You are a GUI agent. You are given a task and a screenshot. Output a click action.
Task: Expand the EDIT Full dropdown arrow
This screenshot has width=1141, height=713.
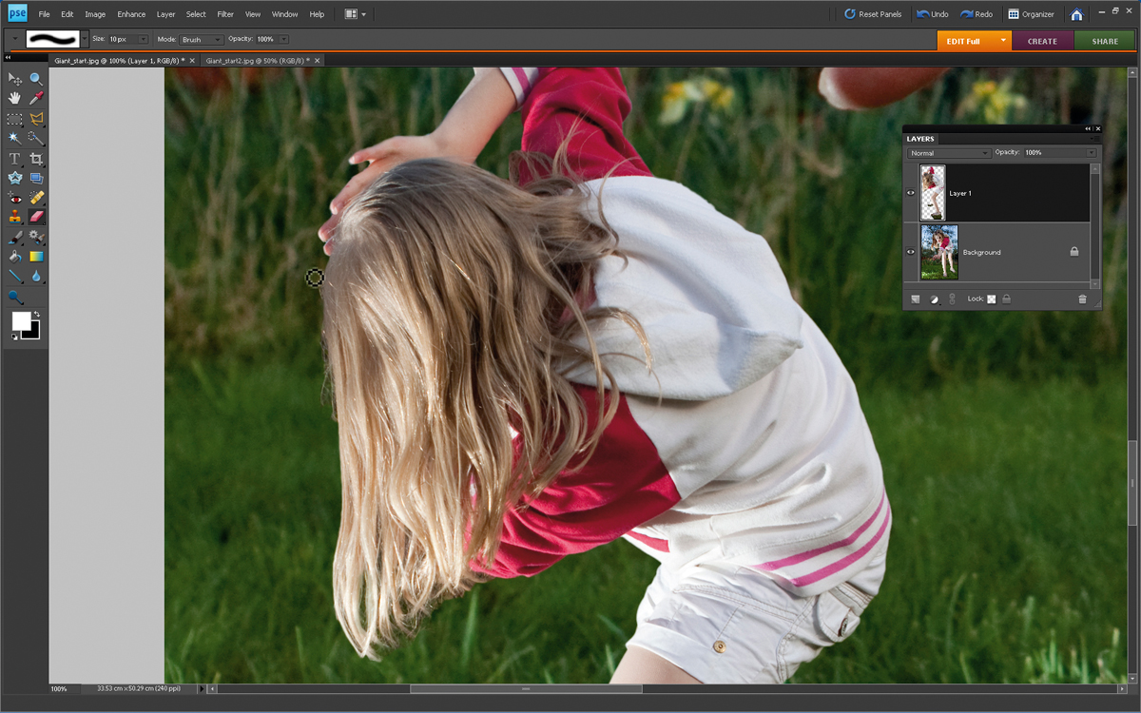(1002, 41)
